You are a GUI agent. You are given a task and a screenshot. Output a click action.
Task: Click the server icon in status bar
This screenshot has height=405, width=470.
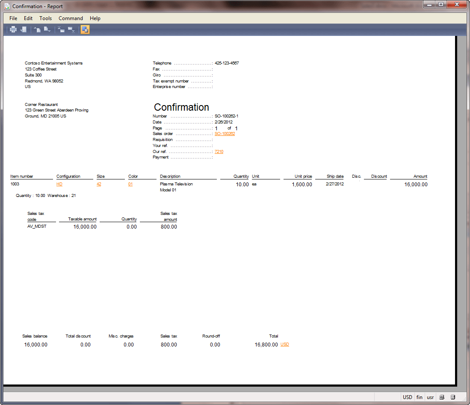tap(453, 397)
